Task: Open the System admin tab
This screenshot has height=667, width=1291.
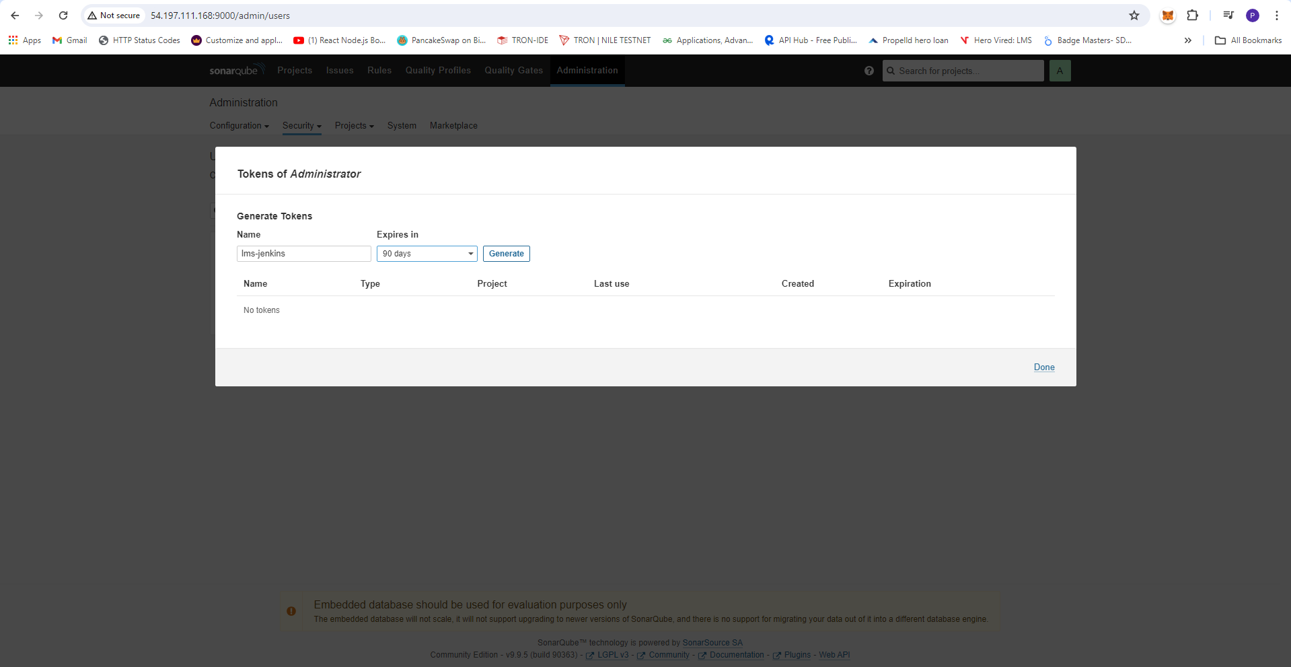Action: point(402,126)
